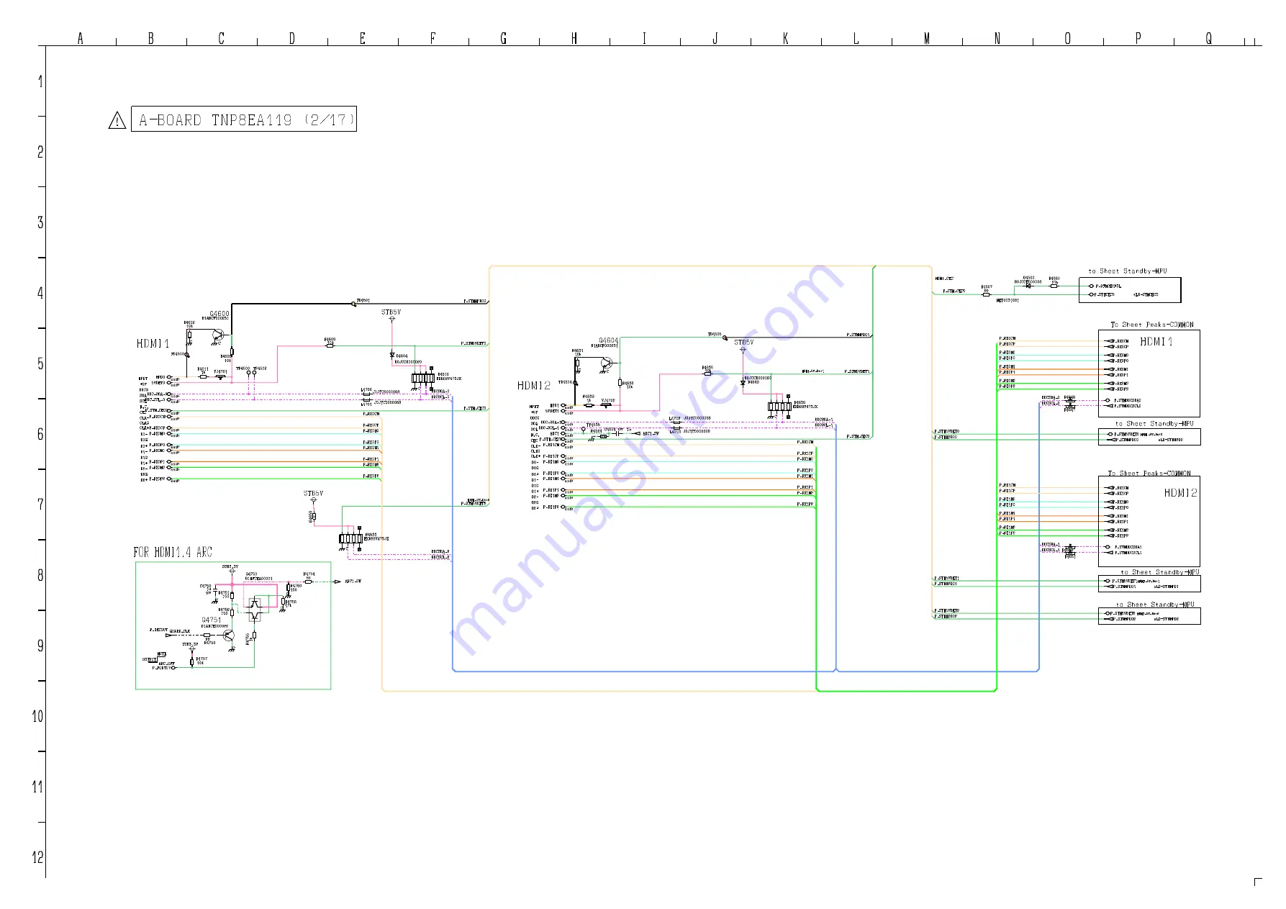Click column header P

pos(1138,38)
